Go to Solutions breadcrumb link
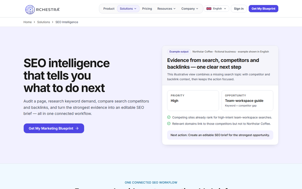 point(44,22)
